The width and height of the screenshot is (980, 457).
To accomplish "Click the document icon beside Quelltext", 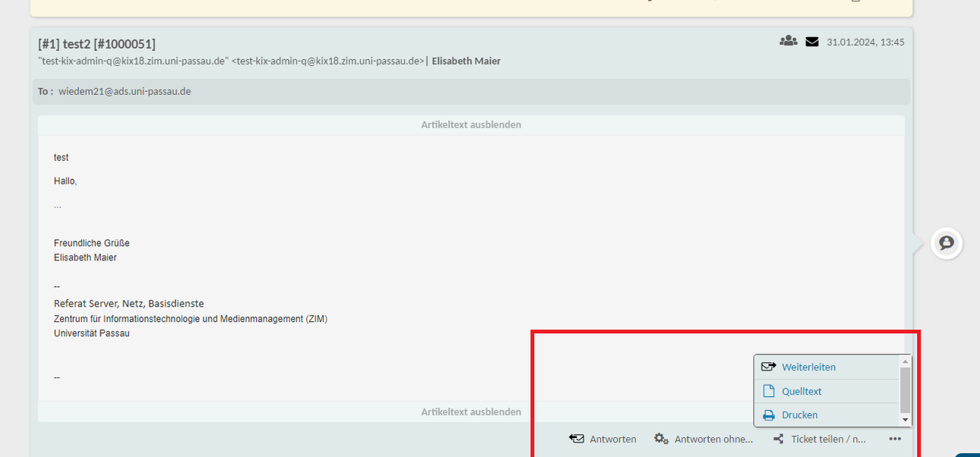I will pyautogui.click(x=769, y=391).
